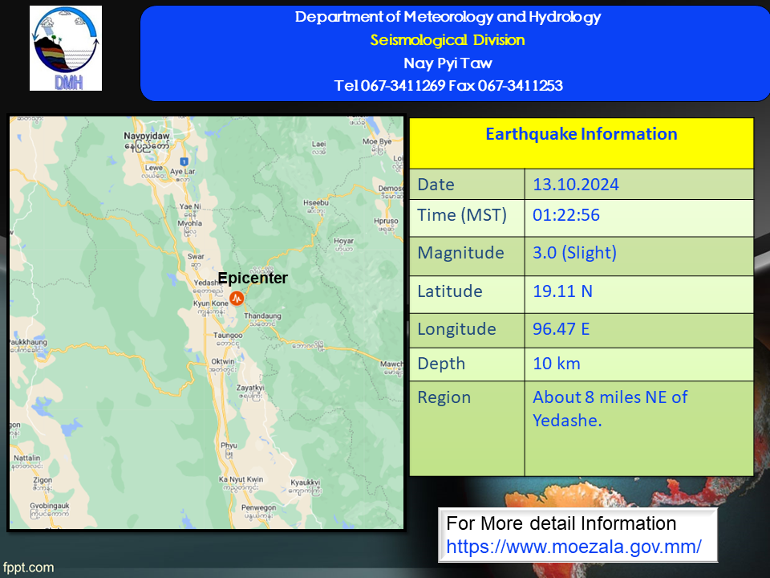The width and height of the screenshot is (770, 578).
Task: Select the depth value '10 km'
Action: pos(557,363)
